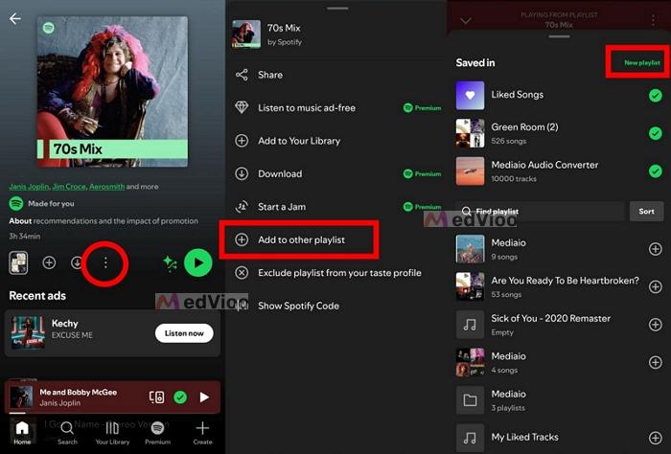Open the Aerosmith artist link
Screen dimensions: 671x454
pyautogui.click(x=107, y=187)
